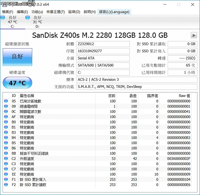Click the power-on hours field 1 小時

click(x=182, y=72)
